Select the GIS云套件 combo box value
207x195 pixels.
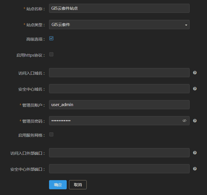114,25
